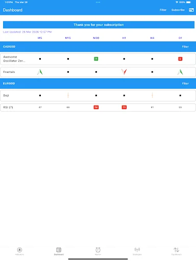This screenshot has height=261, width=196.
Task: Open the Indicators tab bell icon
Action: point(19,250)
